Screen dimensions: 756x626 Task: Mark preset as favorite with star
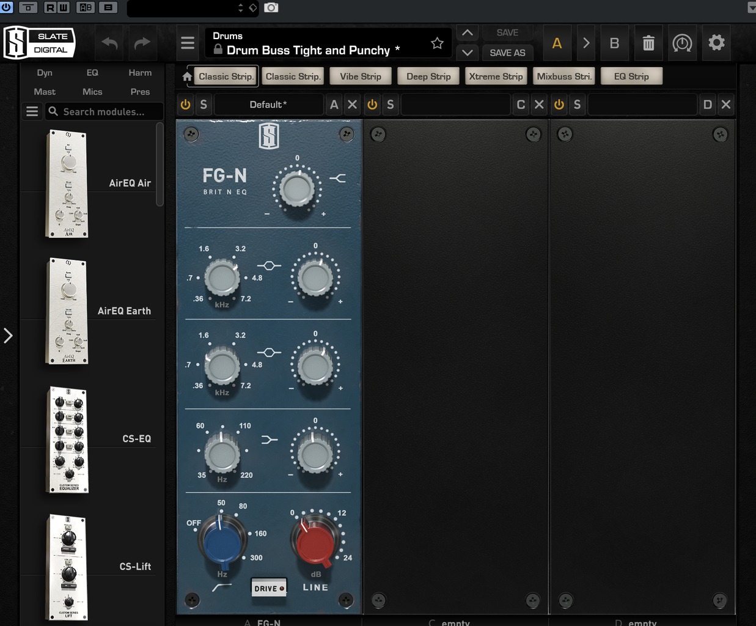[x=437, y=43]
